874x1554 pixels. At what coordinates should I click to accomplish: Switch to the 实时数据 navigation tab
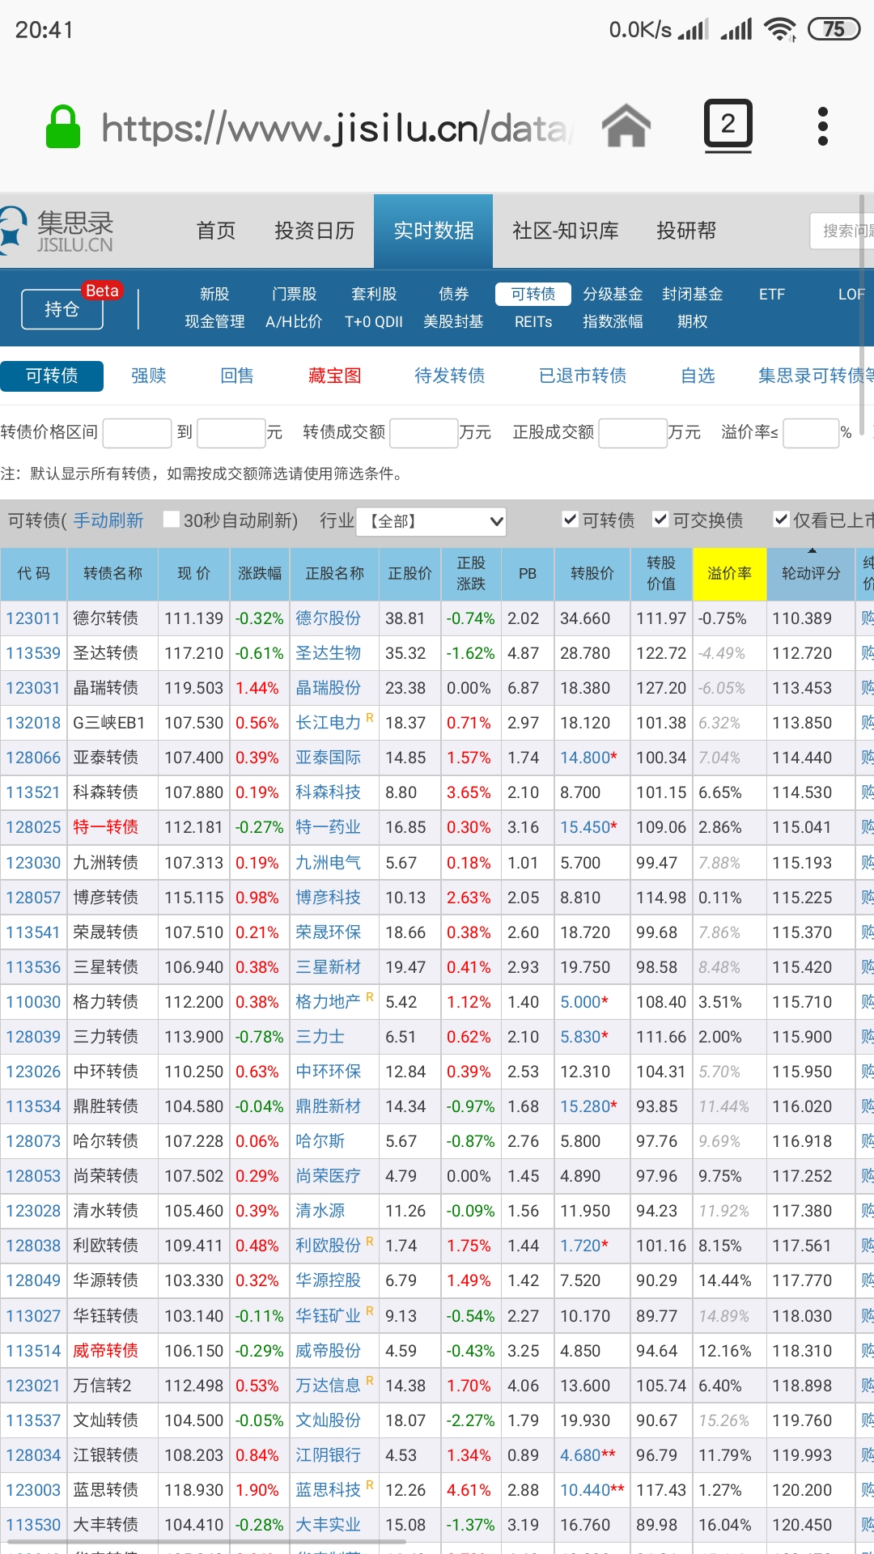tap(433, 231)
